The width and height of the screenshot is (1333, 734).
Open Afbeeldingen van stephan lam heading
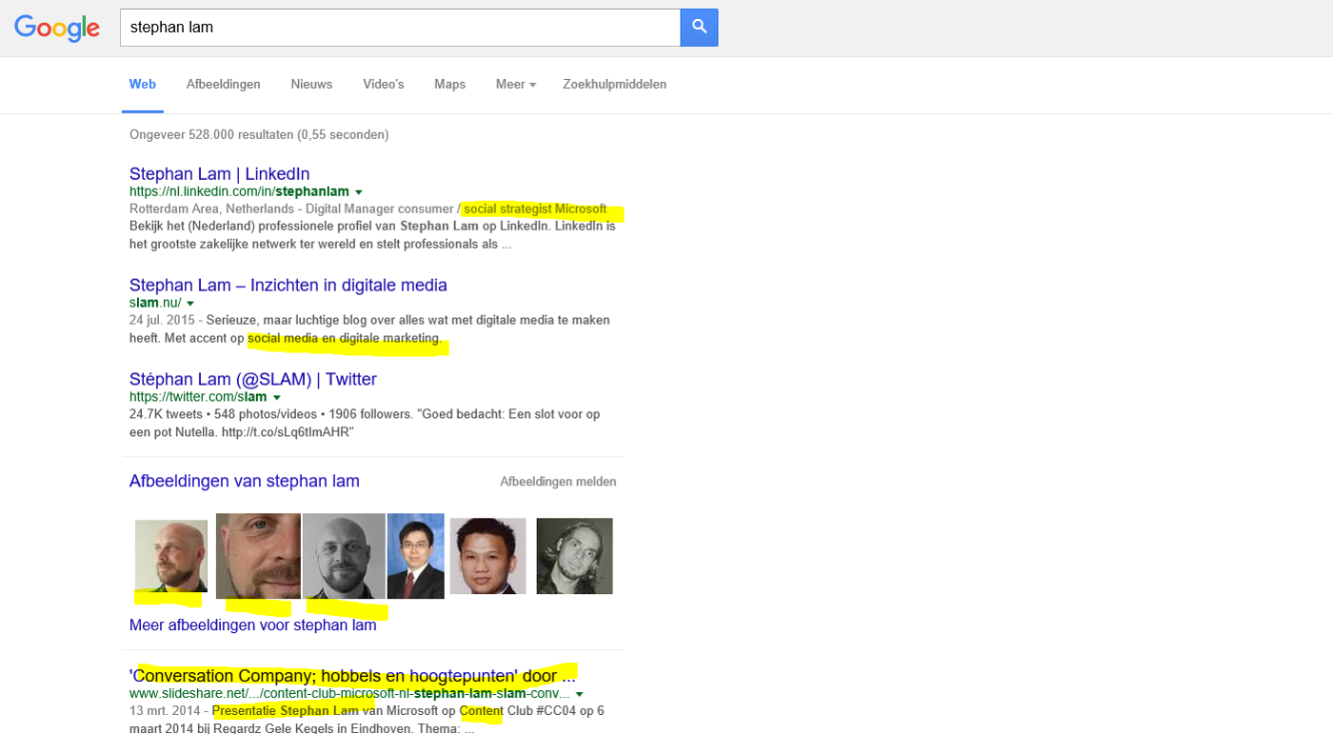click(245, 482)
